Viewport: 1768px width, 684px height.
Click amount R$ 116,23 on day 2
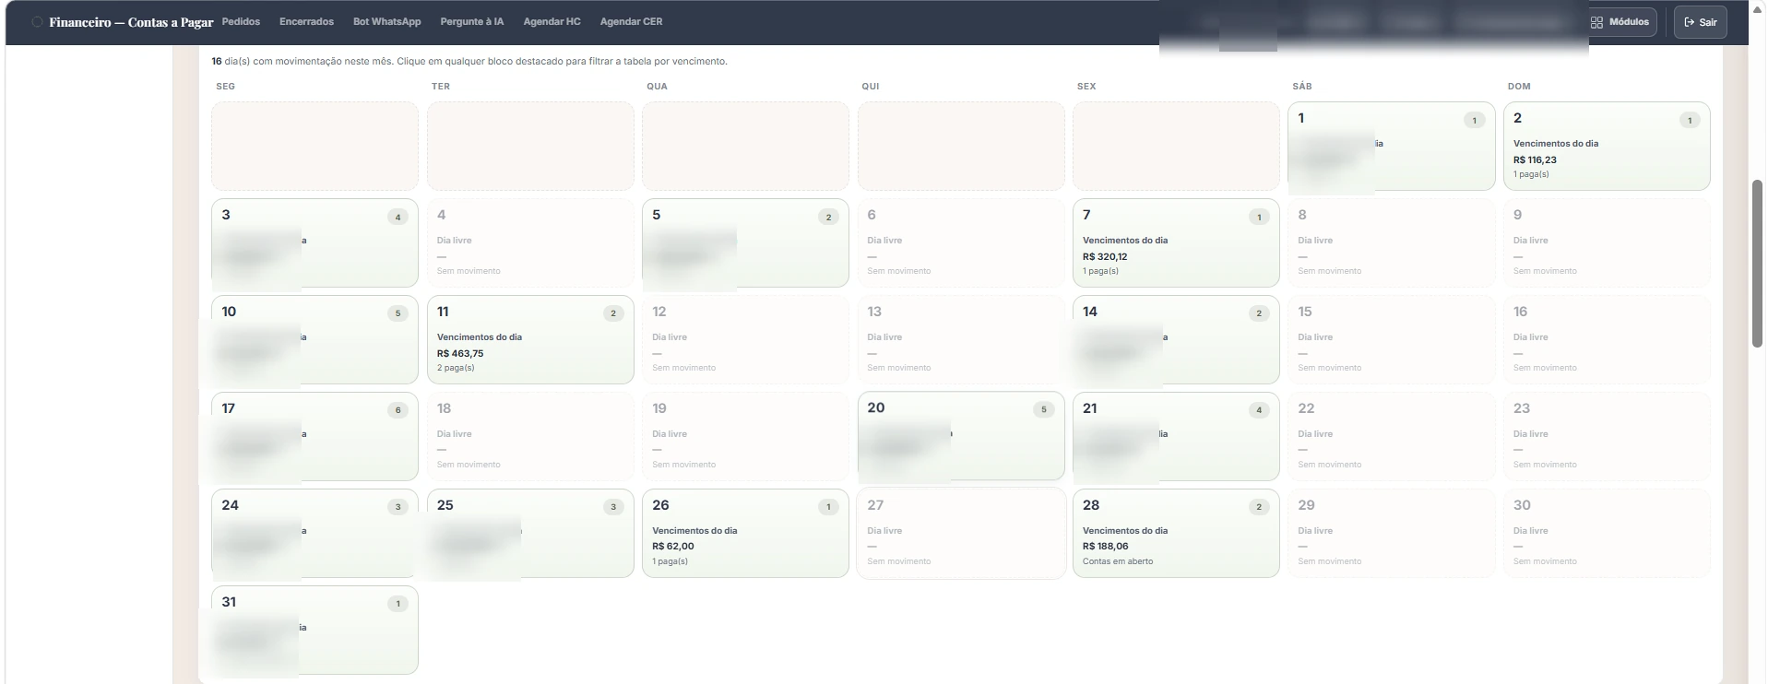pos(1535,159)
